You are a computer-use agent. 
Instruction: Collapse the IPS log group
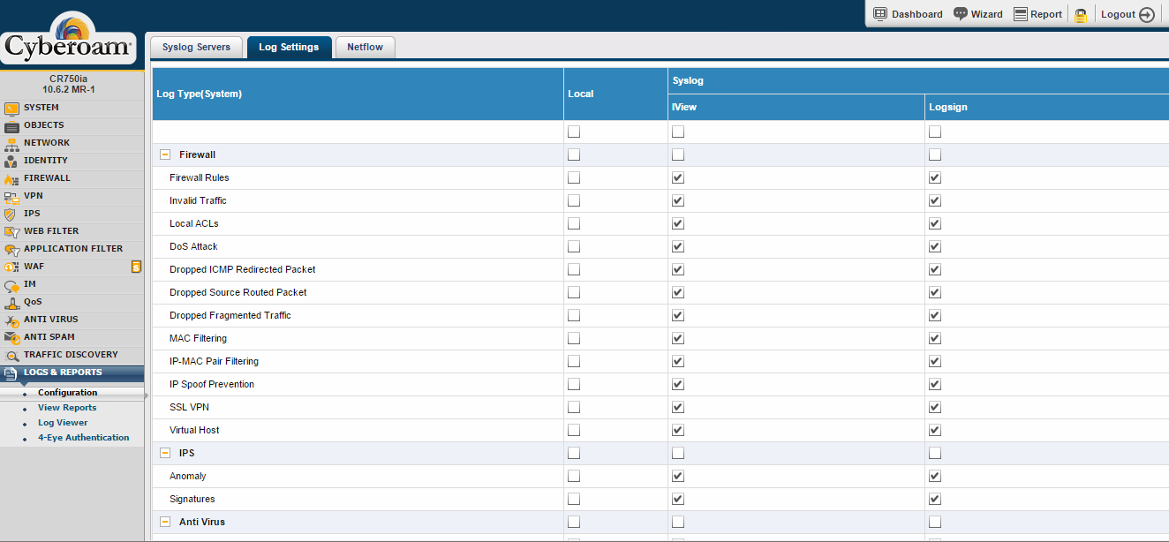coord(165,453)
